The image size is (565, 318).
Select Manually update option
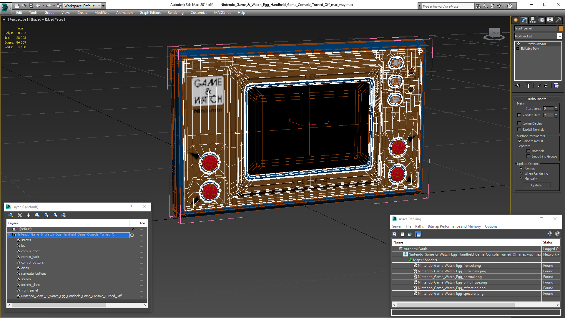(x=521, y=178)
